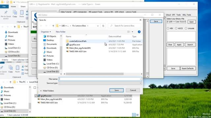Click Copy icon in top Explorer ribbon
Viewport: 211px width, 118px height.
[x=15, y=14]
